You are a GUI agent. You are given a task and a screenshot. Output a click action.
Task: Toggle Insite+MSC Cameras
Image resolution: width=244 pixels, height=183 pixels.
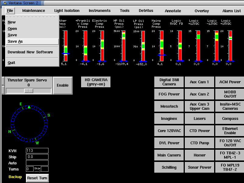(230, 106)
